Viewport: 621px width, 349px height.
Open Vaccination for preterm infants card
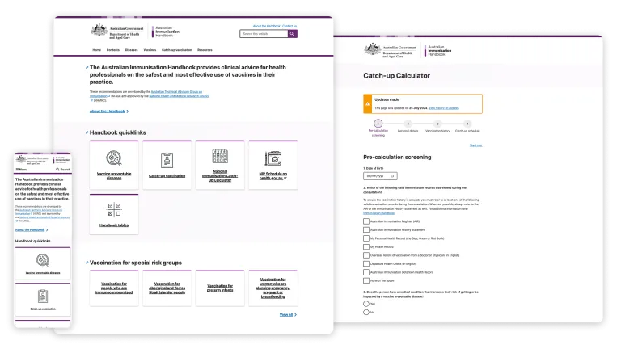[220, 288]
